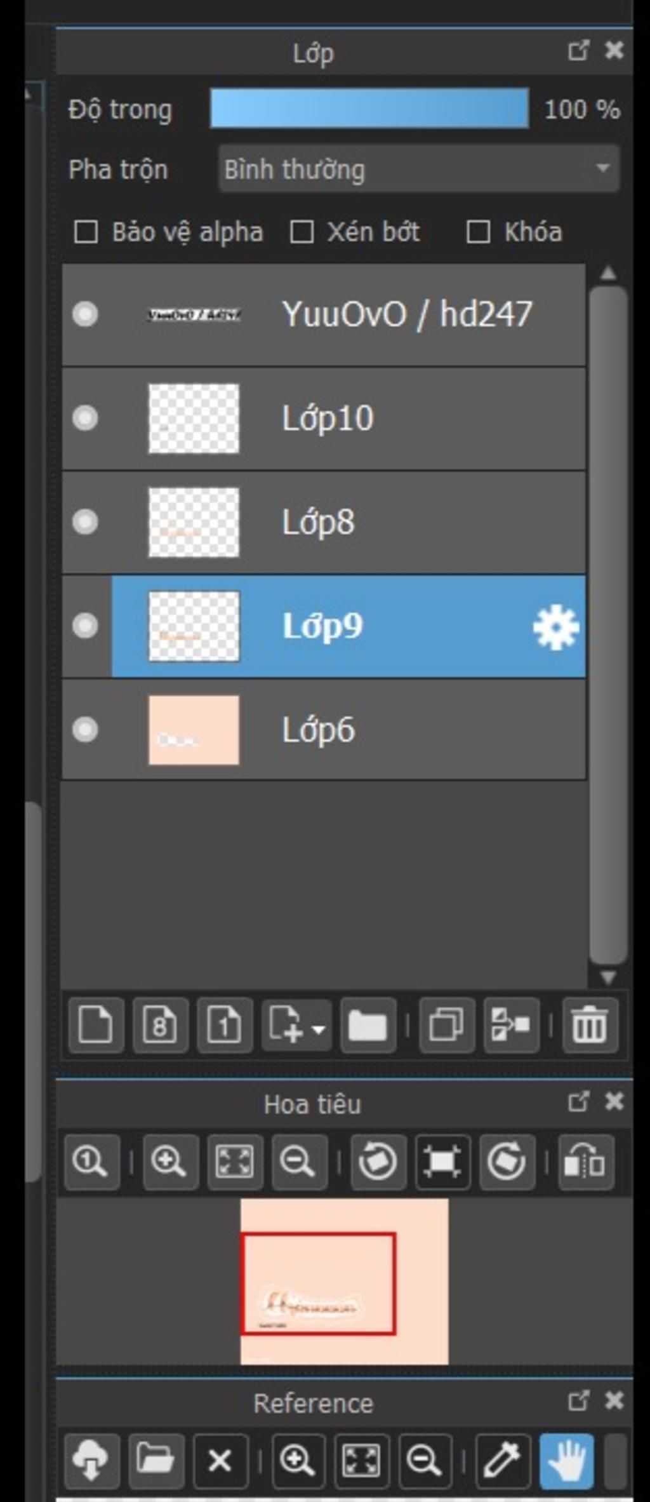Open Lớp9 layer settings gear
650x1502 pixels.
(x=555, y=627)
